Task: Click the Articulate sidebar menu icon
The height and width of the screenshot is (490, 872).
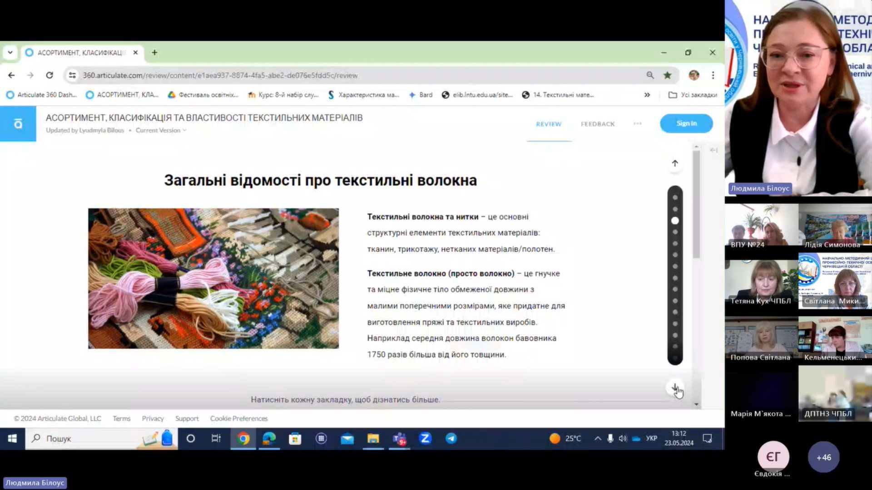Action: pos(18,124)
